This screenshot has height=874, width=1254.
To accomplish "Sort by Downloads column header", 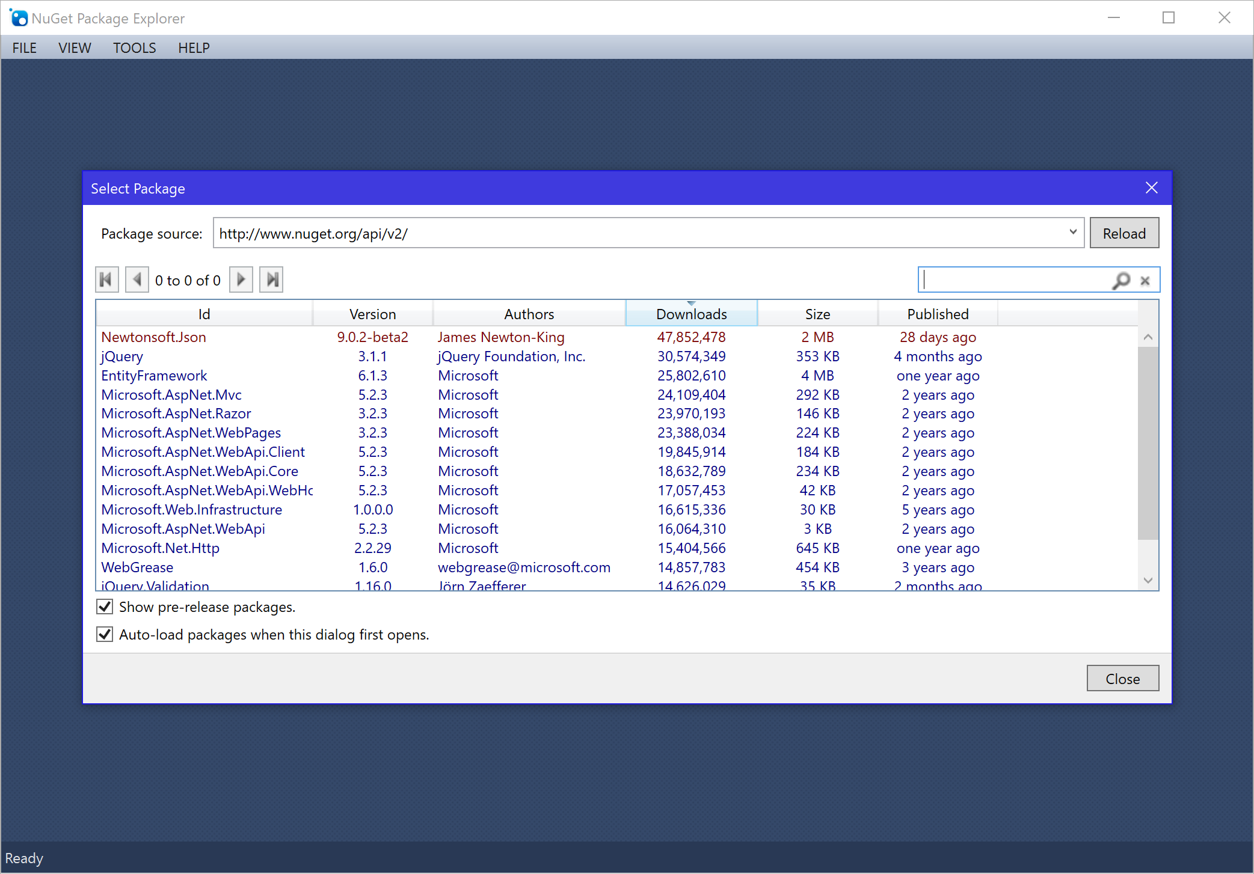I will (691, 314).
